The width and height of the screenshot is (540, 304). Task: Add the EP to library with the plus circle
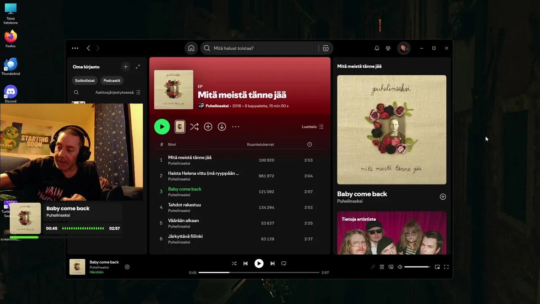pyautogui.click(x=208, y=127)
